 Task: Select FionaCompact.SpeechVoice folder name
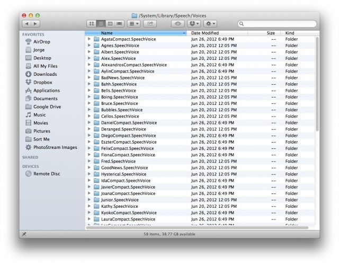128,155
